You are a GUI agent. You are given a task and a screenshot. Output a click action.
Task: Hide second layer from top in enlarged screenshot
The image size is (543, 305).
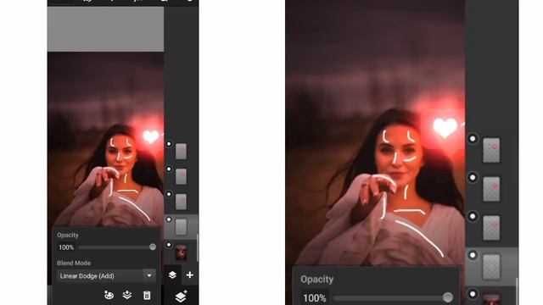[473, 178]
